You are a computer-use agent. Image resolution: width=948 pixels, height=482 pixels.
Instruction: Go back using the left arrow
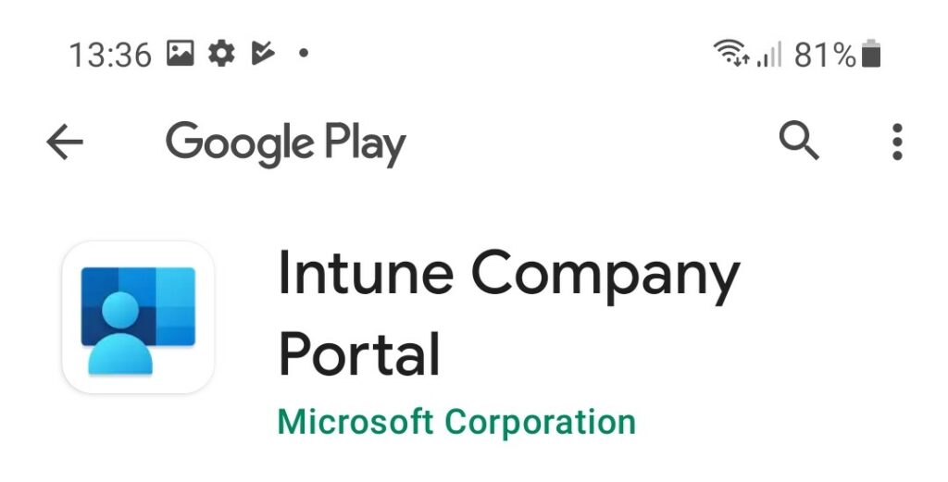click(65, 142)
